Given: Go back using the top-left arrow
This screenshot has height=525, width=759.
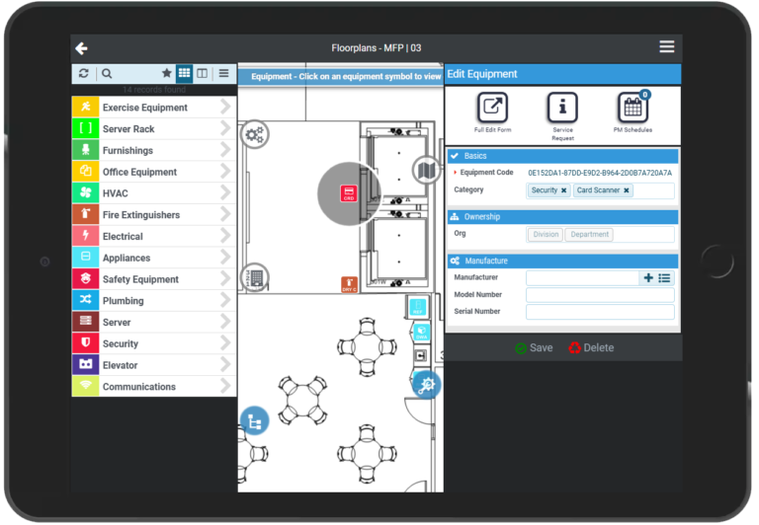Looking at the screenshot, I should click(81, 48).
